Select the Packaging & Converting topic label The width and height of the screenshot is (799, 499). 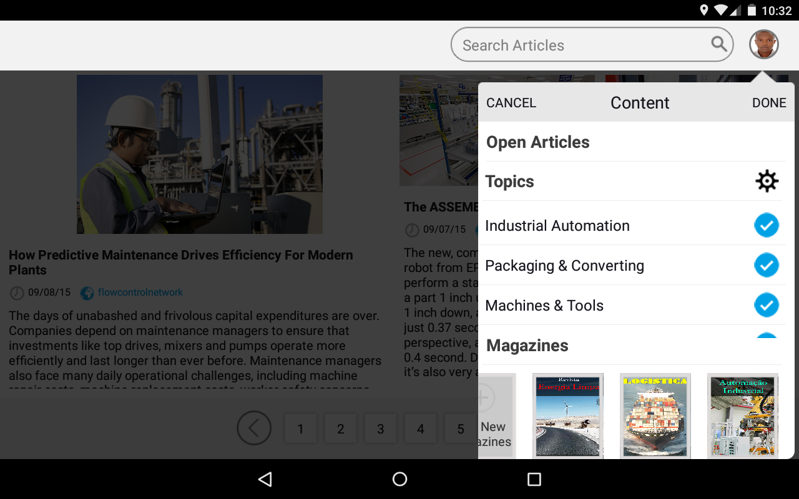564,266
